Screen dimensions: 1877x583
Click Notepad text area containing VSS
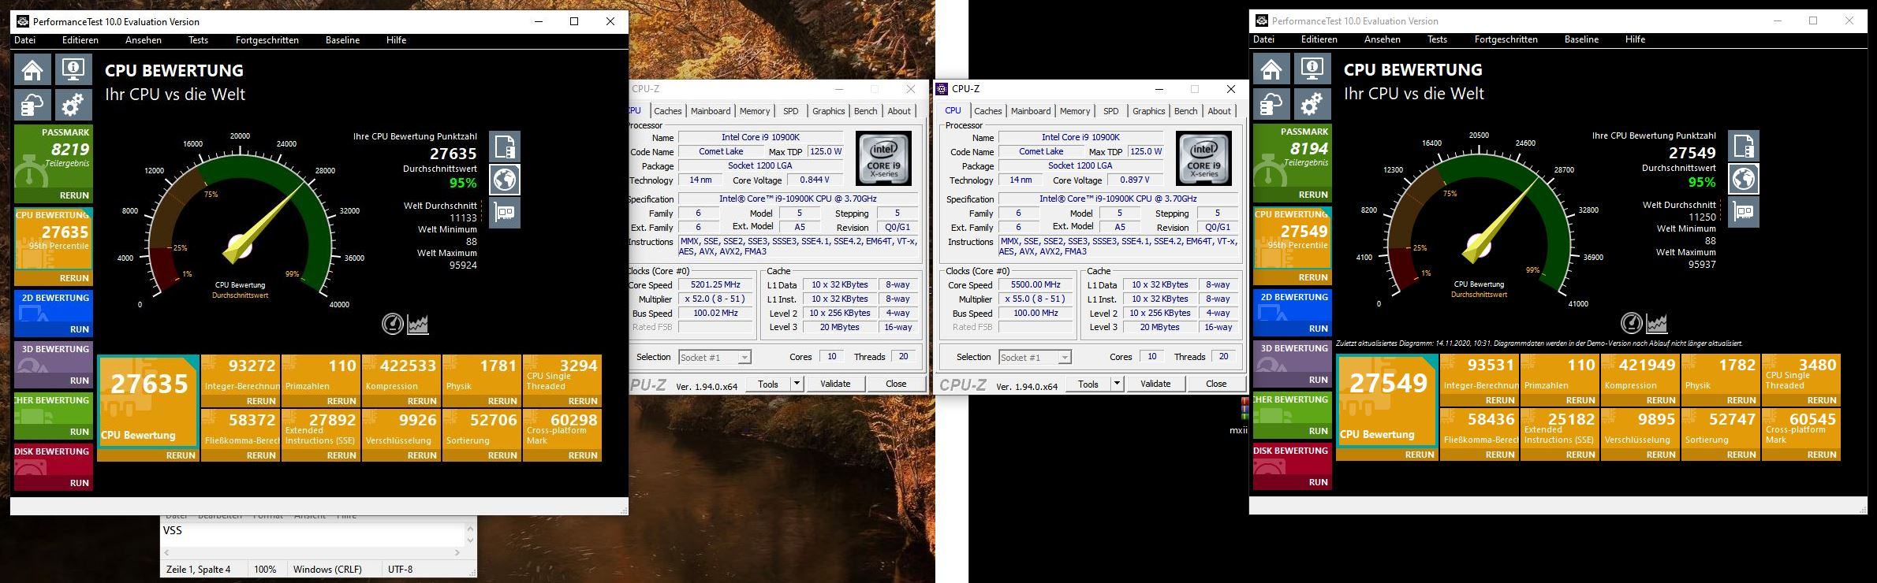pos(313,533)
